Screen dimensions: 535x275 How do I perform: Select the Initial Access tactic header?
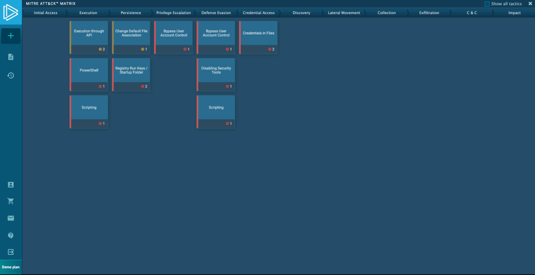(x=45, y=13)
